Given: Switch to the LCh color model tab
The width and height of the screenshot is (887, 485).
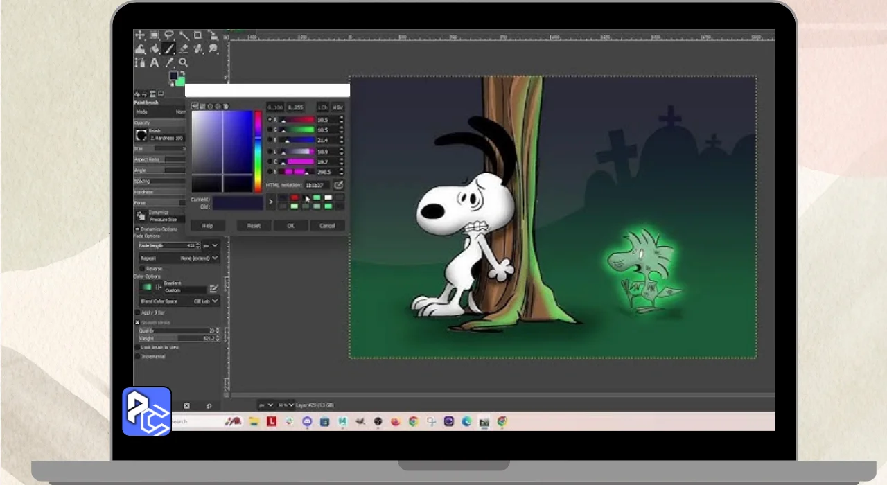Looking at the screenshot, I should coord(322,107).
